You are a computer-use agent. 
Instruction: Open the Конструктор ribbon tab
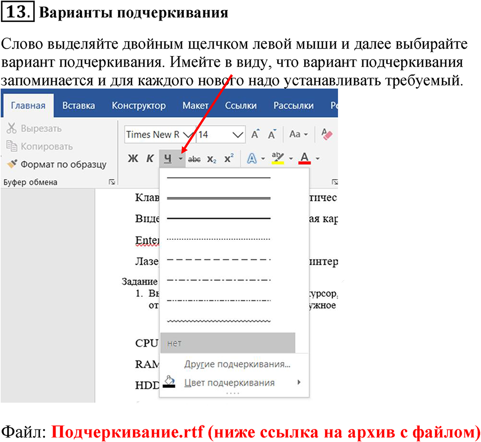138,106
